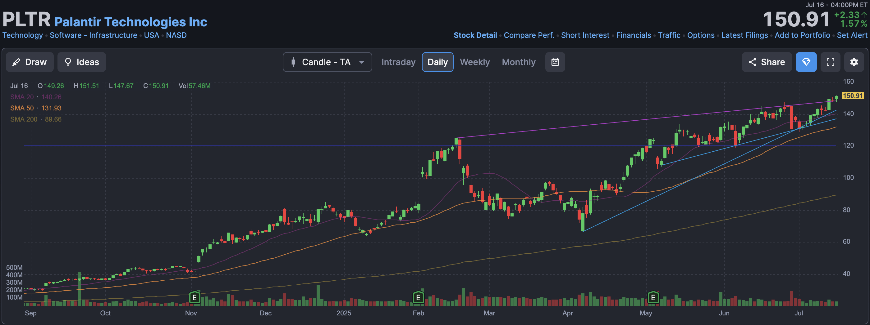Open the Stock Detail link
This screenshot has width=870, height=325.
(x=475, y=35)
